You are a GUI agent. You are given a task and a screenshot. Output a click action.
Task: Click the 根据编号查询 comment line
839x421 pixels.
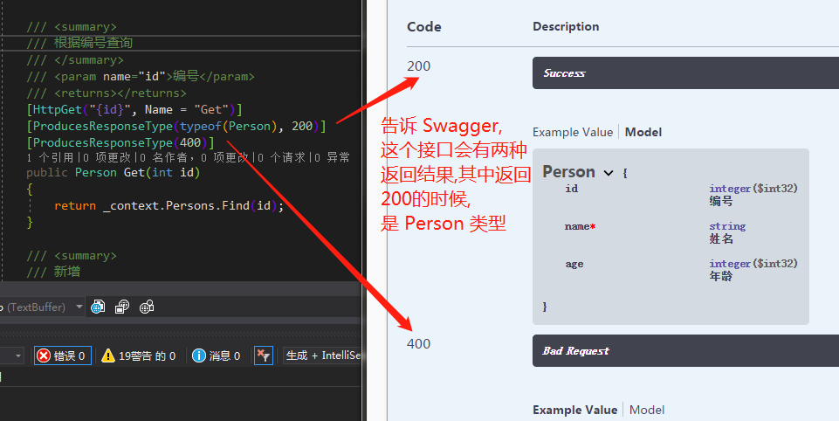(79, 43)
